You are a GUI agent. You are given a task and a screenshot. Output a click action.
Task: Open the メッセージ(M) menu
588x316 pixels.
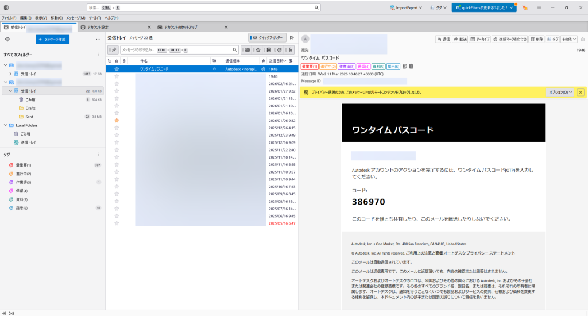coord(76,18)
